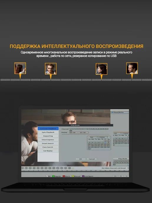
Task: Select date 26 in side panel calendar
Action: 119,143
